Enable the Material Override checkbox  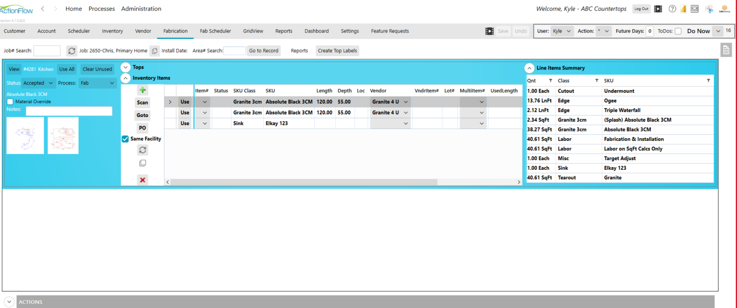click(x=9, y=101)
